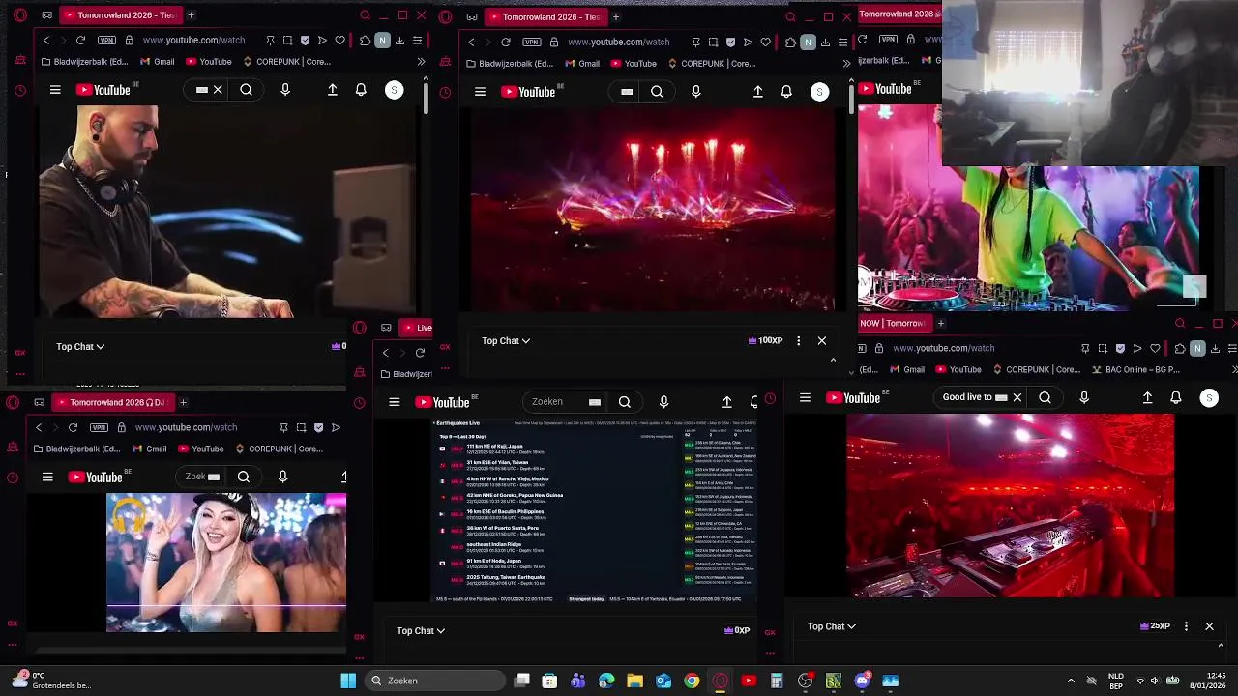Viewport: 1238px width, 696px height.
Task: Click the top-middle window's vertical scrollbar
Action: click(852, 98)
